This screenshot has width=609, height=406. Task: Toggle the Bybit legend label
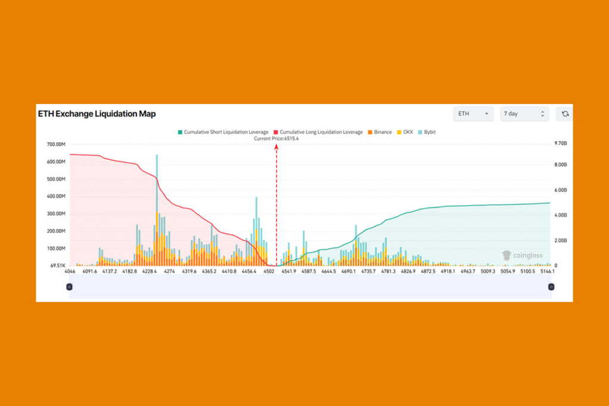tap(430, 132)
